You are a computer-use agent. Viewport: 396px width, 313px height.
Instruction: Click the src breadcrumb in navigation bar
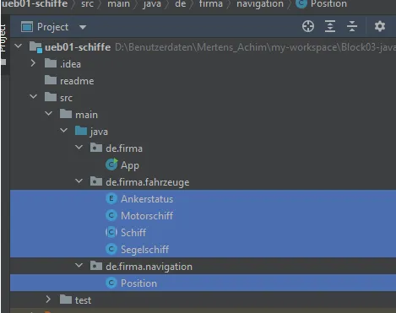point(87,4)
